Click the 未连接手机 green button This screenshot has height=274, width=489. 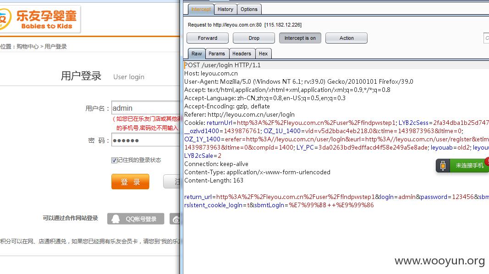(x=469, y=165)
